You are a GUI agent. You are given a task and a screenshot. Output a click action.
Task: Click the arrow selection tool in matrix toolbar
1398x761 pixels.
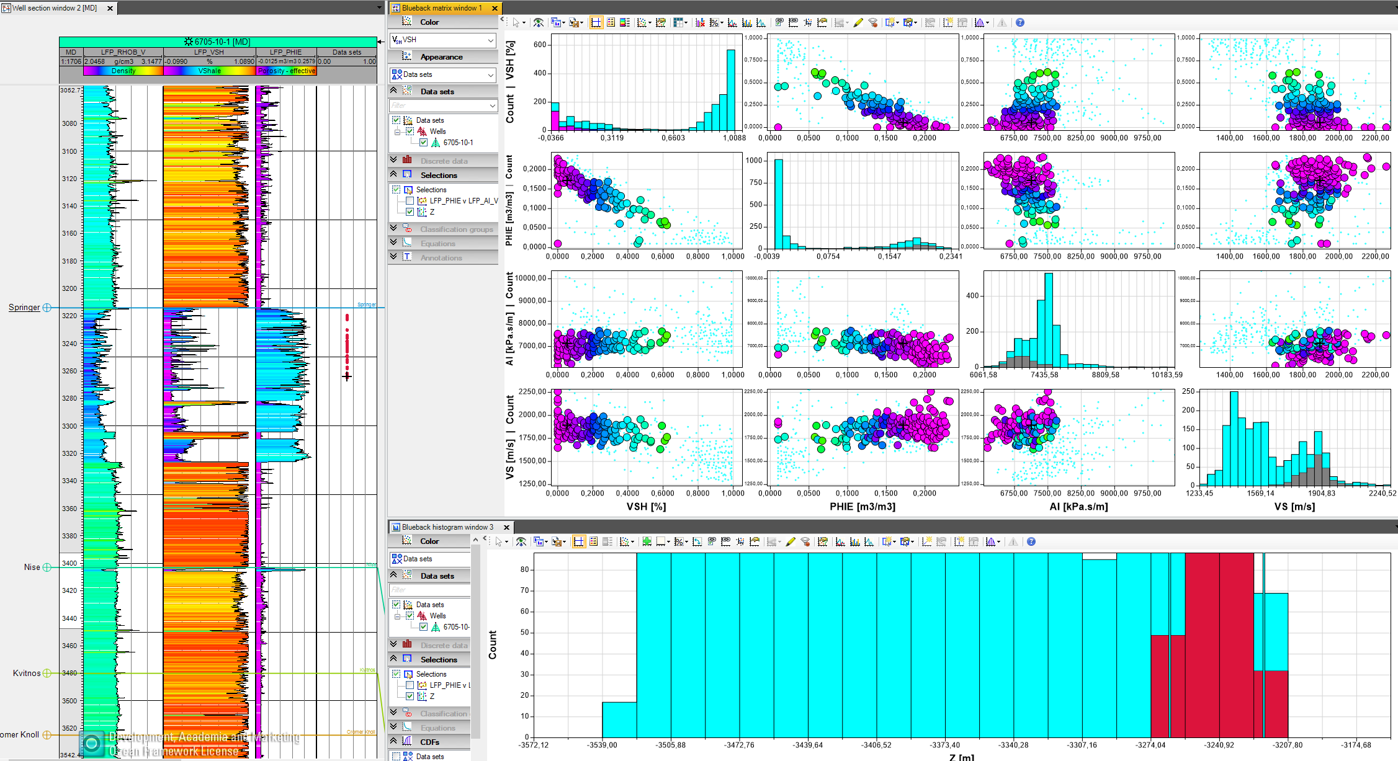tap(518, 22)
